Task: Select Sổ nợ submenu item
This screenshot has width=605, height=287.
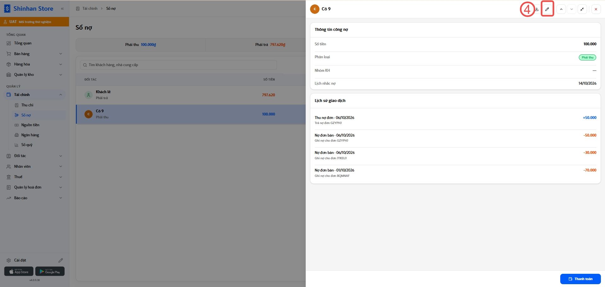Action: pos(38,115)
